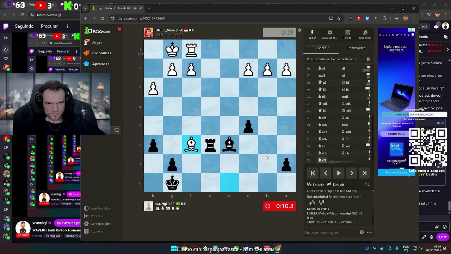Offer a draw with Empate

tap(315, 185)
